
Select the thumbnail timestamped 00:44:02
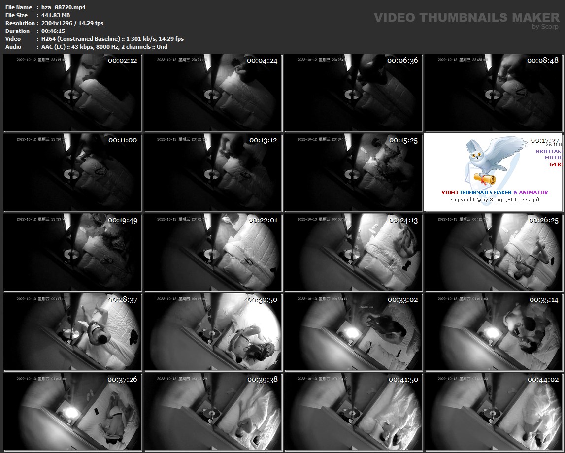tap(494, 412)
